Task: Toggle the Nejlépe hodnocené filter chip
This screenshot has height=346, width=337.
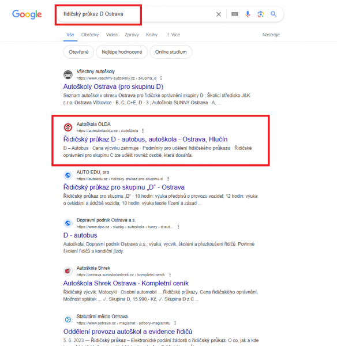Action: (122, 52)
